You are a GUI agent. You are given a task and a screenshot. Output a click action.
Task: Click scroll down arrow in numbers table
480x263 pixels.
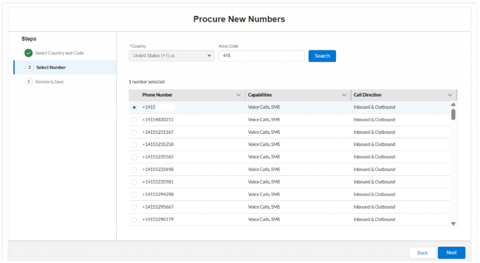tap(453, 224)
